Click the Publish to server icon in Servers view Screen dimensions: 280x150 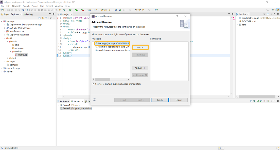pyautogui.click(x=268, y=101)
